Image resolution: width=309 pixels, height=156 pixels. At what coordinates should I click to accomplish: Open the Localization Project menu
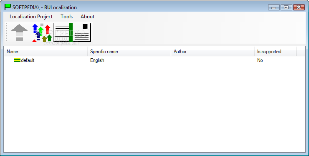coord(31,17)
